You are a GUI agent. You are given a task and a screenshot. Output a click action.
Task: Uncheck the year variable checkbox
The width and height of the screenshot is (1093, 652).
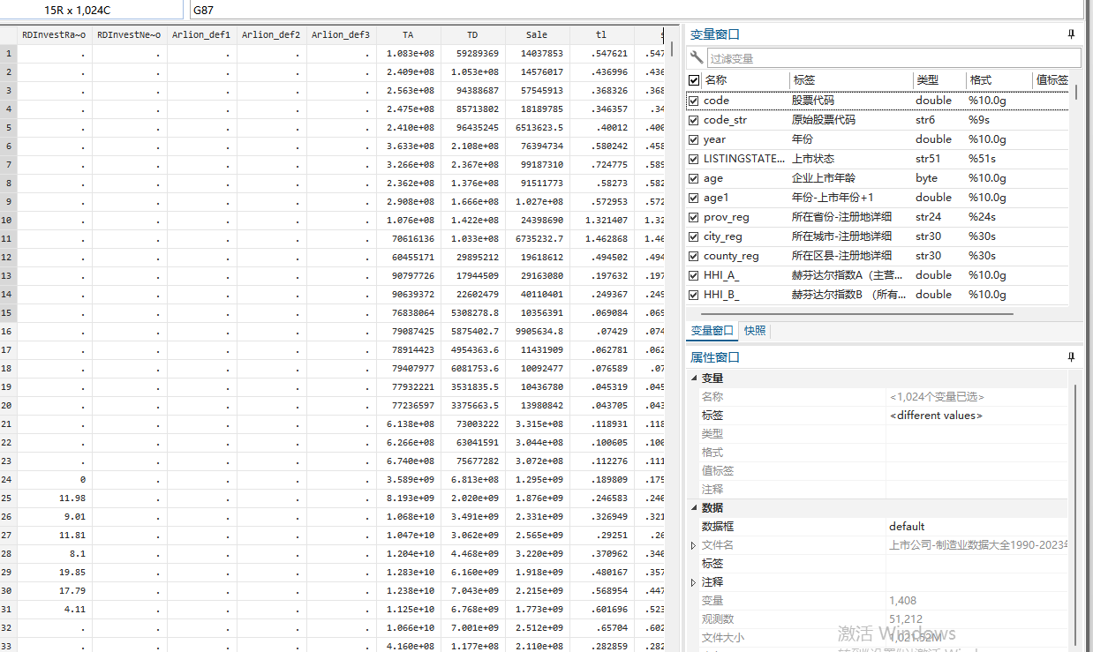pos(694,139)
